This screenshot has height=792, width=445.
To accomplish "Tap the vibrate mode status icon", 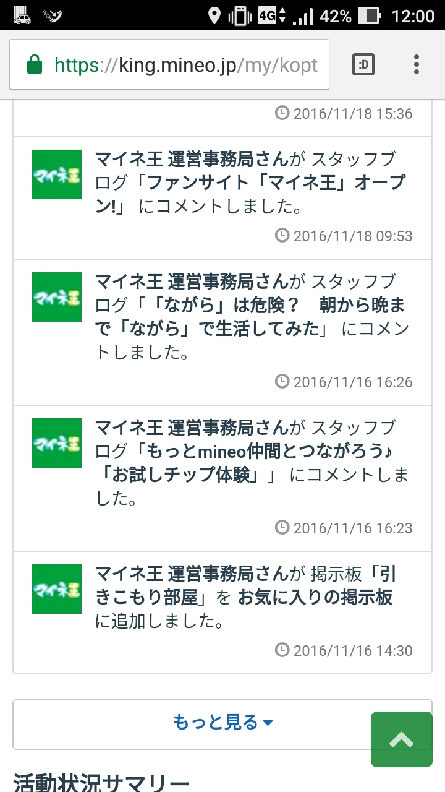I will click(240, 15).
